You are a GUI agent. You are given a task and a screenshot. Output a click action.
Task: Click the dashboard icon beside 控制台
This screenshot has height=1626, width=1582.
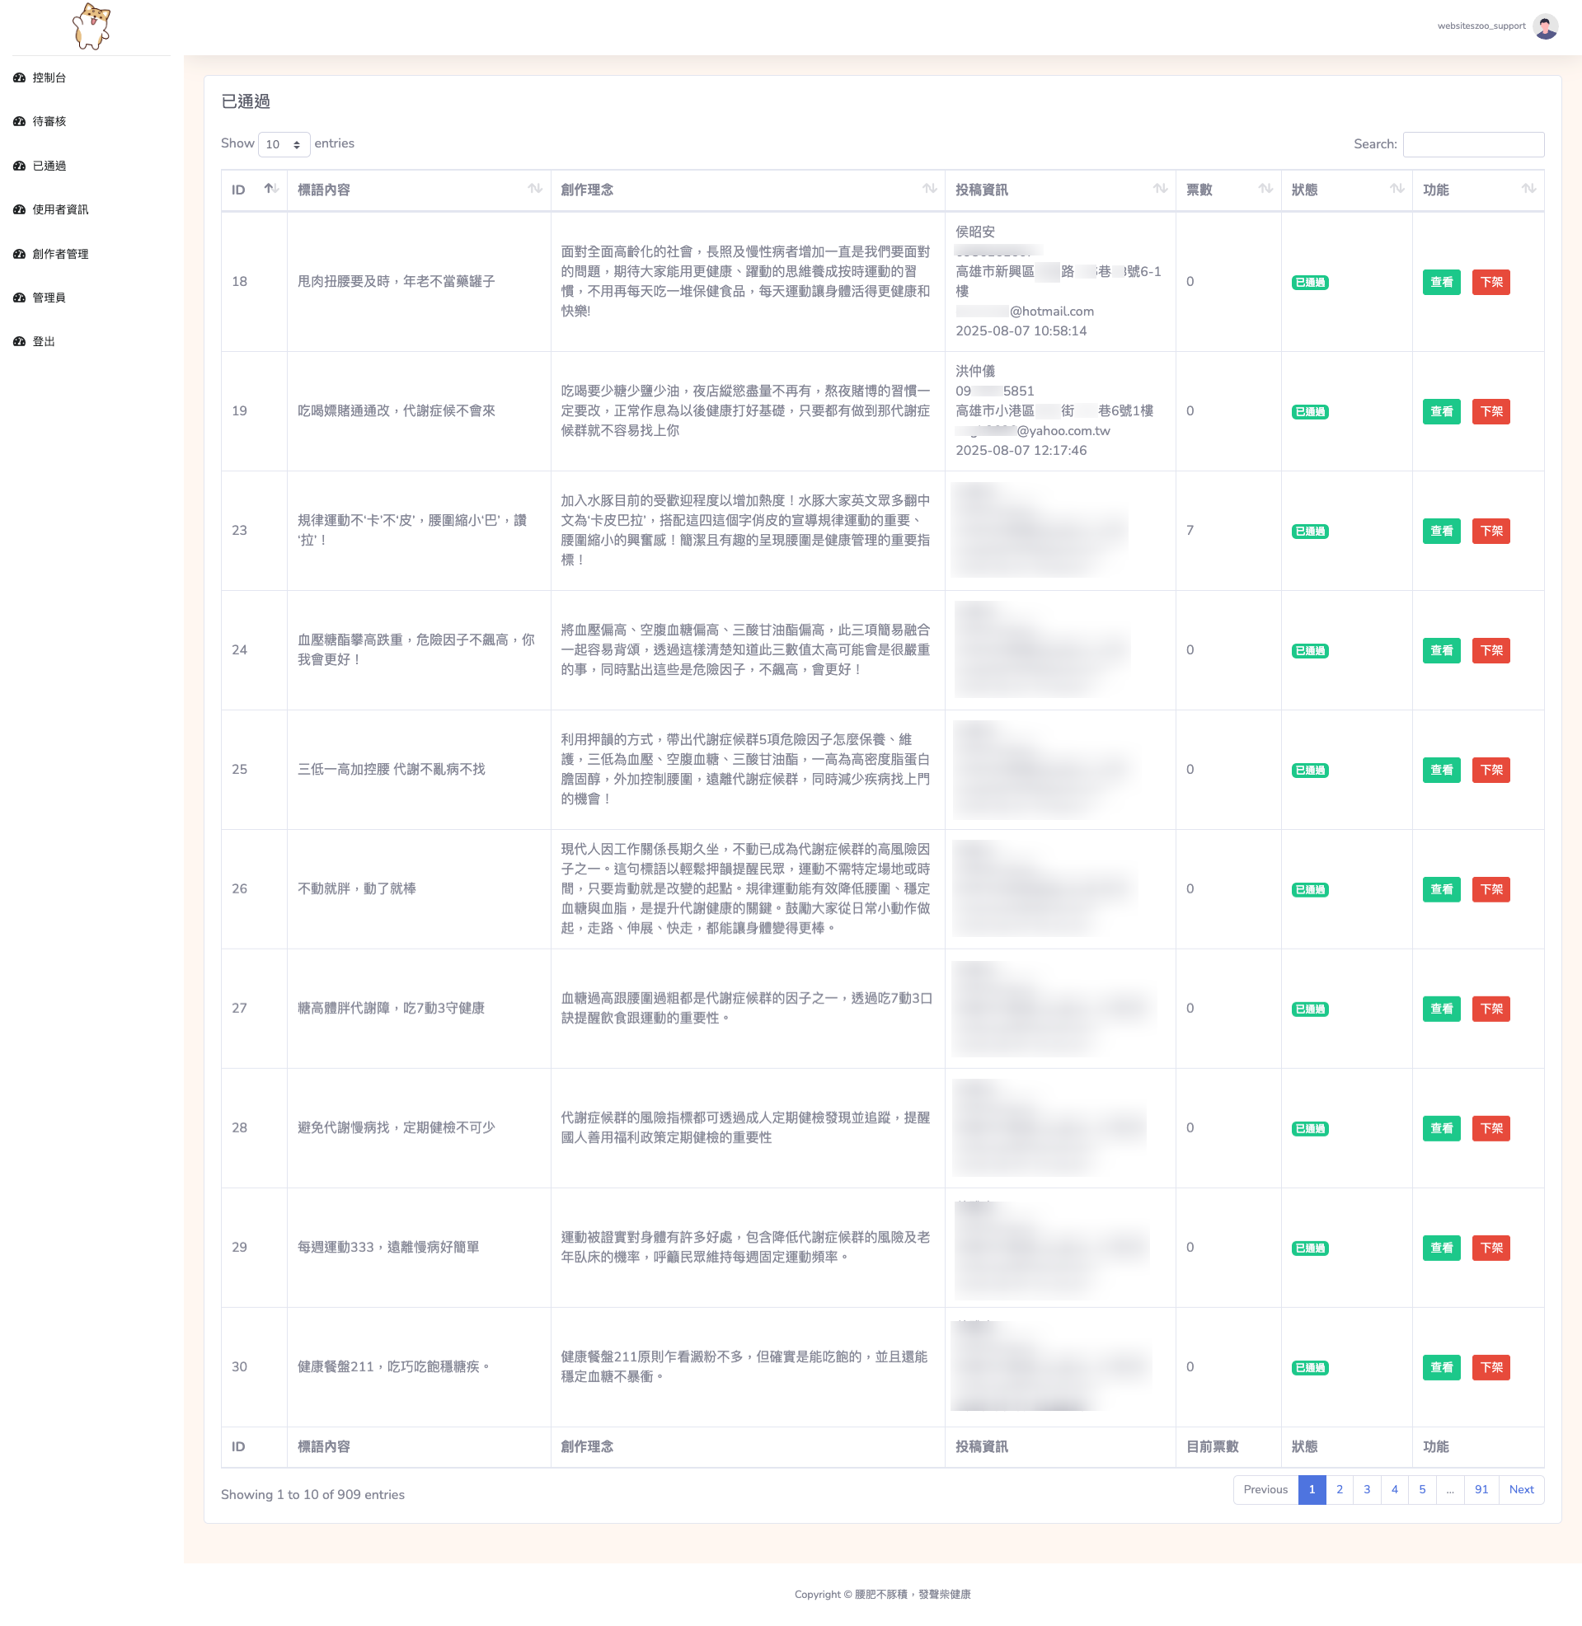click(x=19, y=78)
